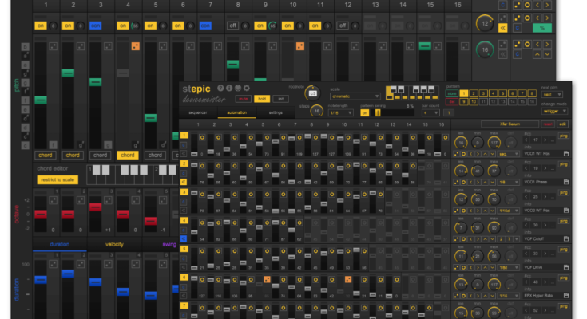Expand the next ptrn dropdown

coord(550,93)
